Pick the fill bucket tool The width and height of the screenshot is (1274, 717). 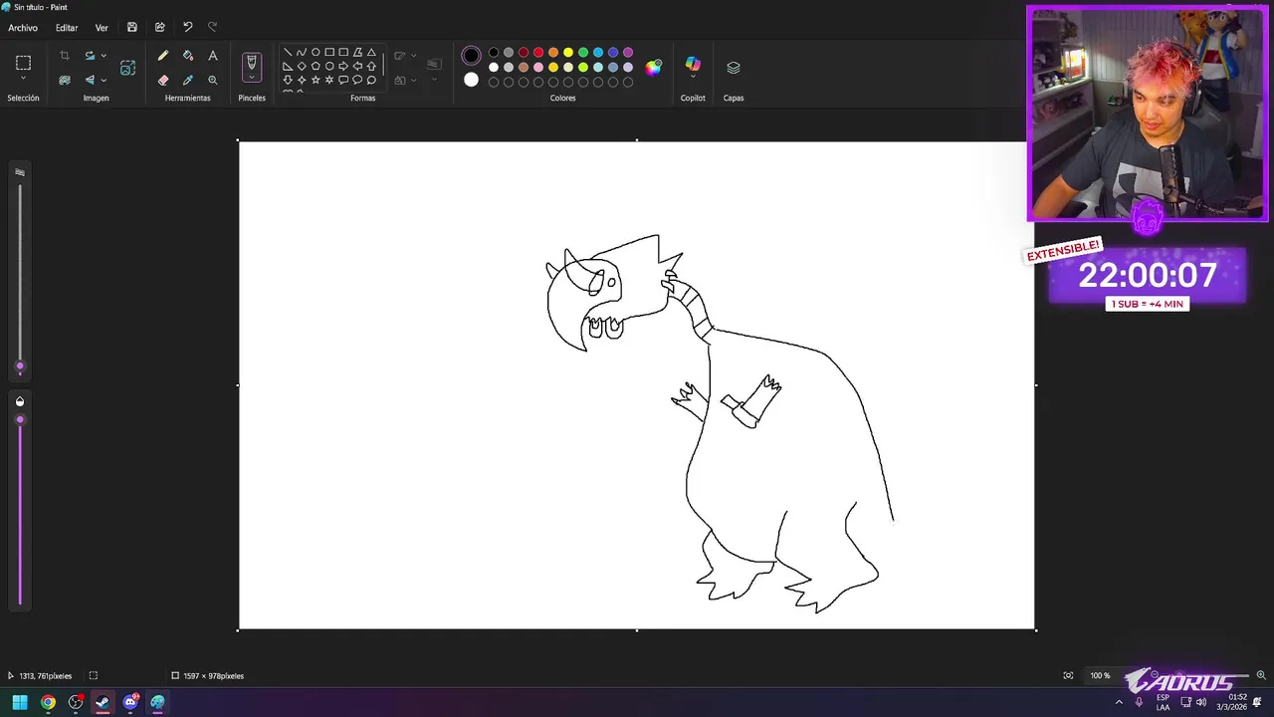click(x=188, y=56)
